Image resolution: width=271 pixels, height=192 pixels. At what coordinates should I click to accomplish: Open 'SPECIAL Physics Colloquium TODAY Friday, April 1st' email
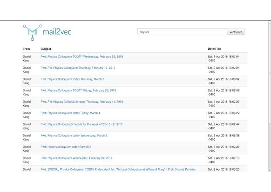pos(119,169)
